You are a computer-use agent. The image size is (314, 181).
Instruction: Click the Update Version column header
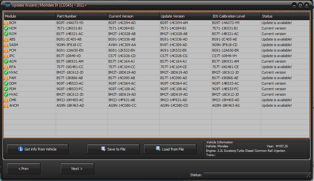[x=185, y=16]
